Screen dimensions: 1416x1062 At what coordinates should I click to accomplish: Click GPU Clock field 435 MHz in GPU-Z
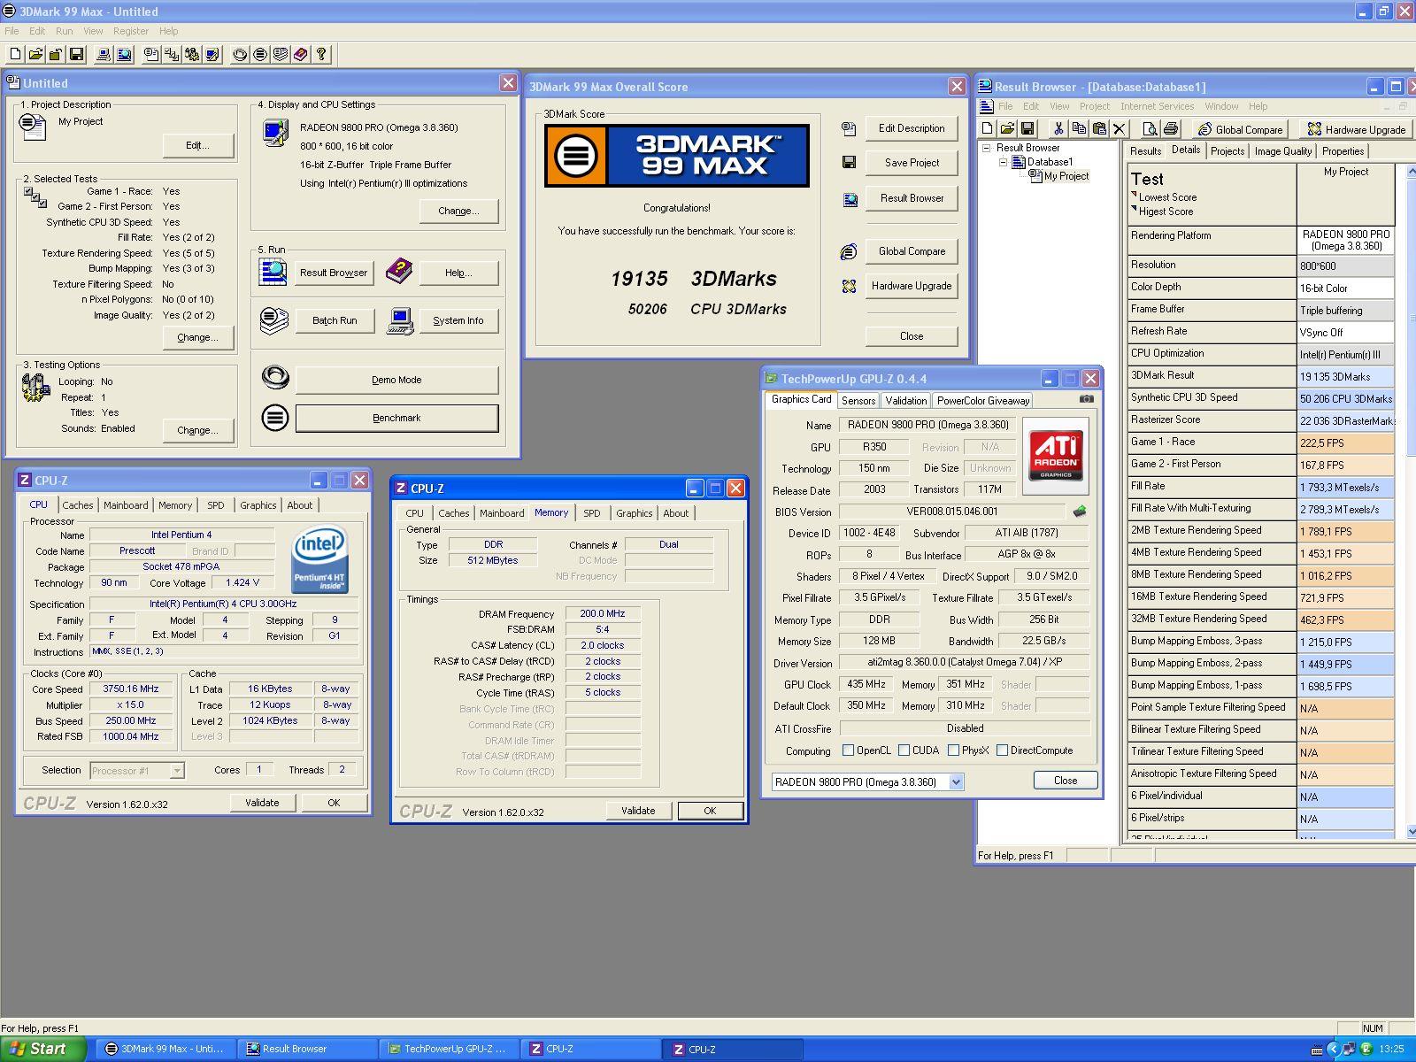pyautogui.click(x=866, y=685)
